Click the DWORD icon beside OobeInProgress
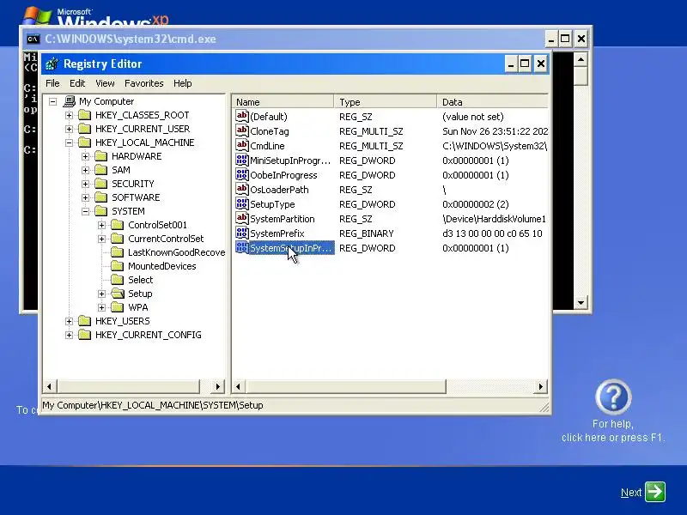The width and height of the screenshot is (687, 515). [242, 175]
